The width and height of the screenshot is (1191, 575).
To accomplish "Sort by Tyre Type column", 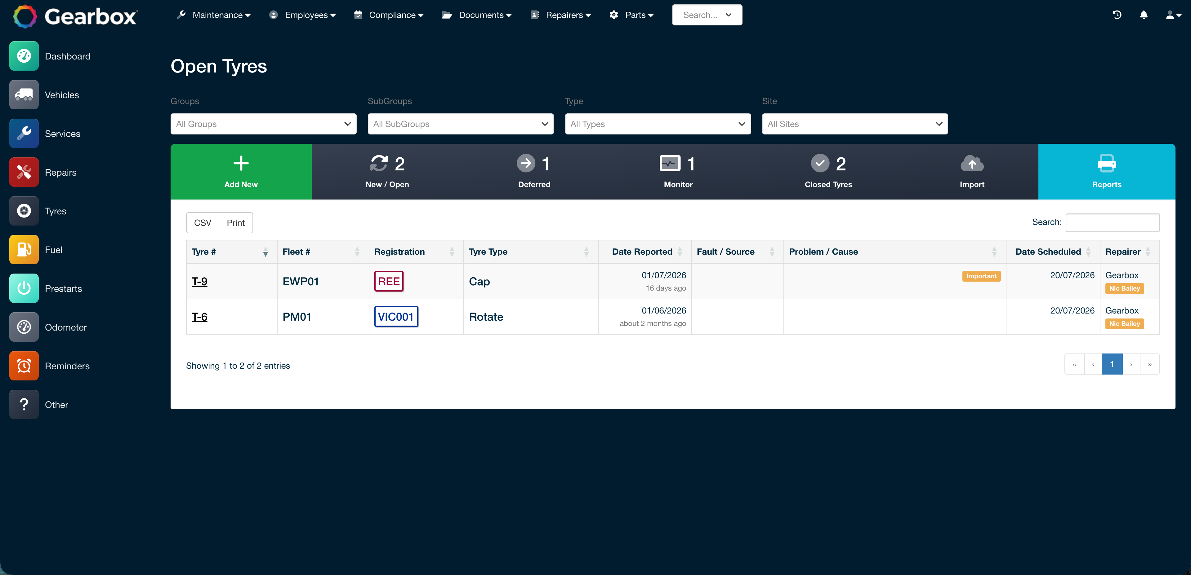I will coord(530,252).
